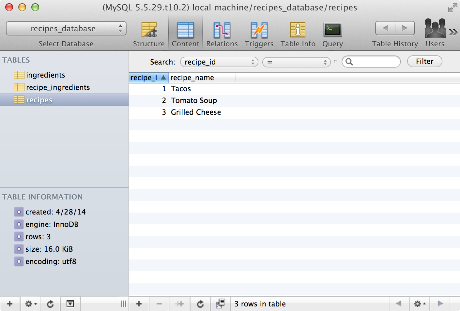Click the sidebar resize grip handle

(x=123, y=304)
